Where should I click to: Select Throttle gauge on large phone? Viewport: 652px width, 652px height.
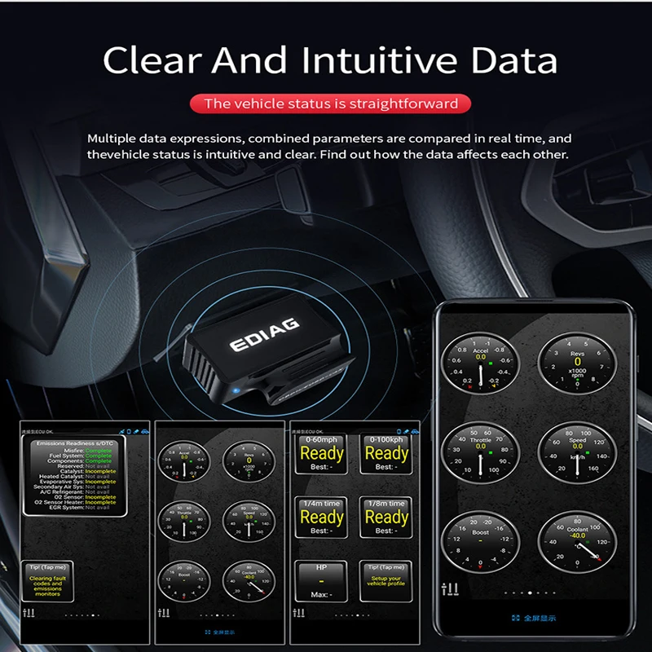tap(480, 453)
